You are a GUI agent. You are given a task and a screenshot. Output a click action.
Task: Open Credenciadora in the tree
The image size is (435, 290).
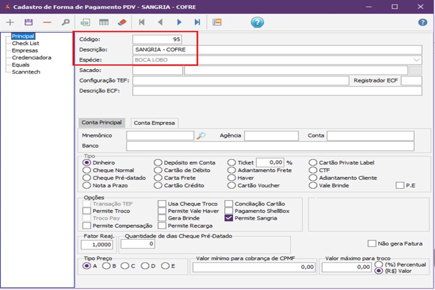[x=32, y=58]
